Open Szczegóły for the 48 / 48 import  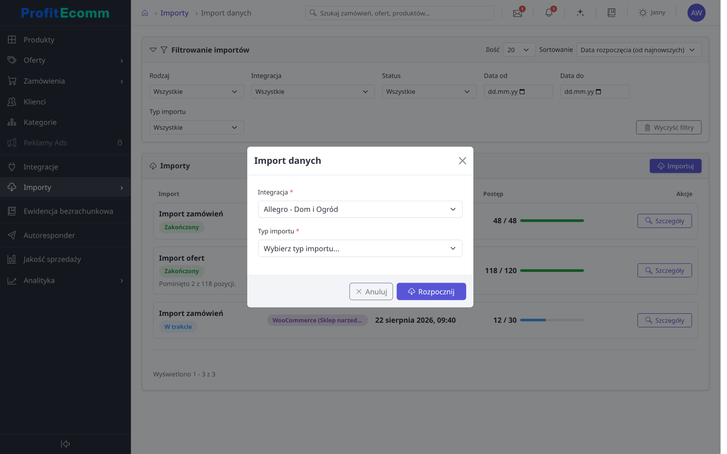point(664,221)
